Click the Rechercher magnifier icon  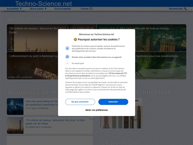tap(185, 9)
